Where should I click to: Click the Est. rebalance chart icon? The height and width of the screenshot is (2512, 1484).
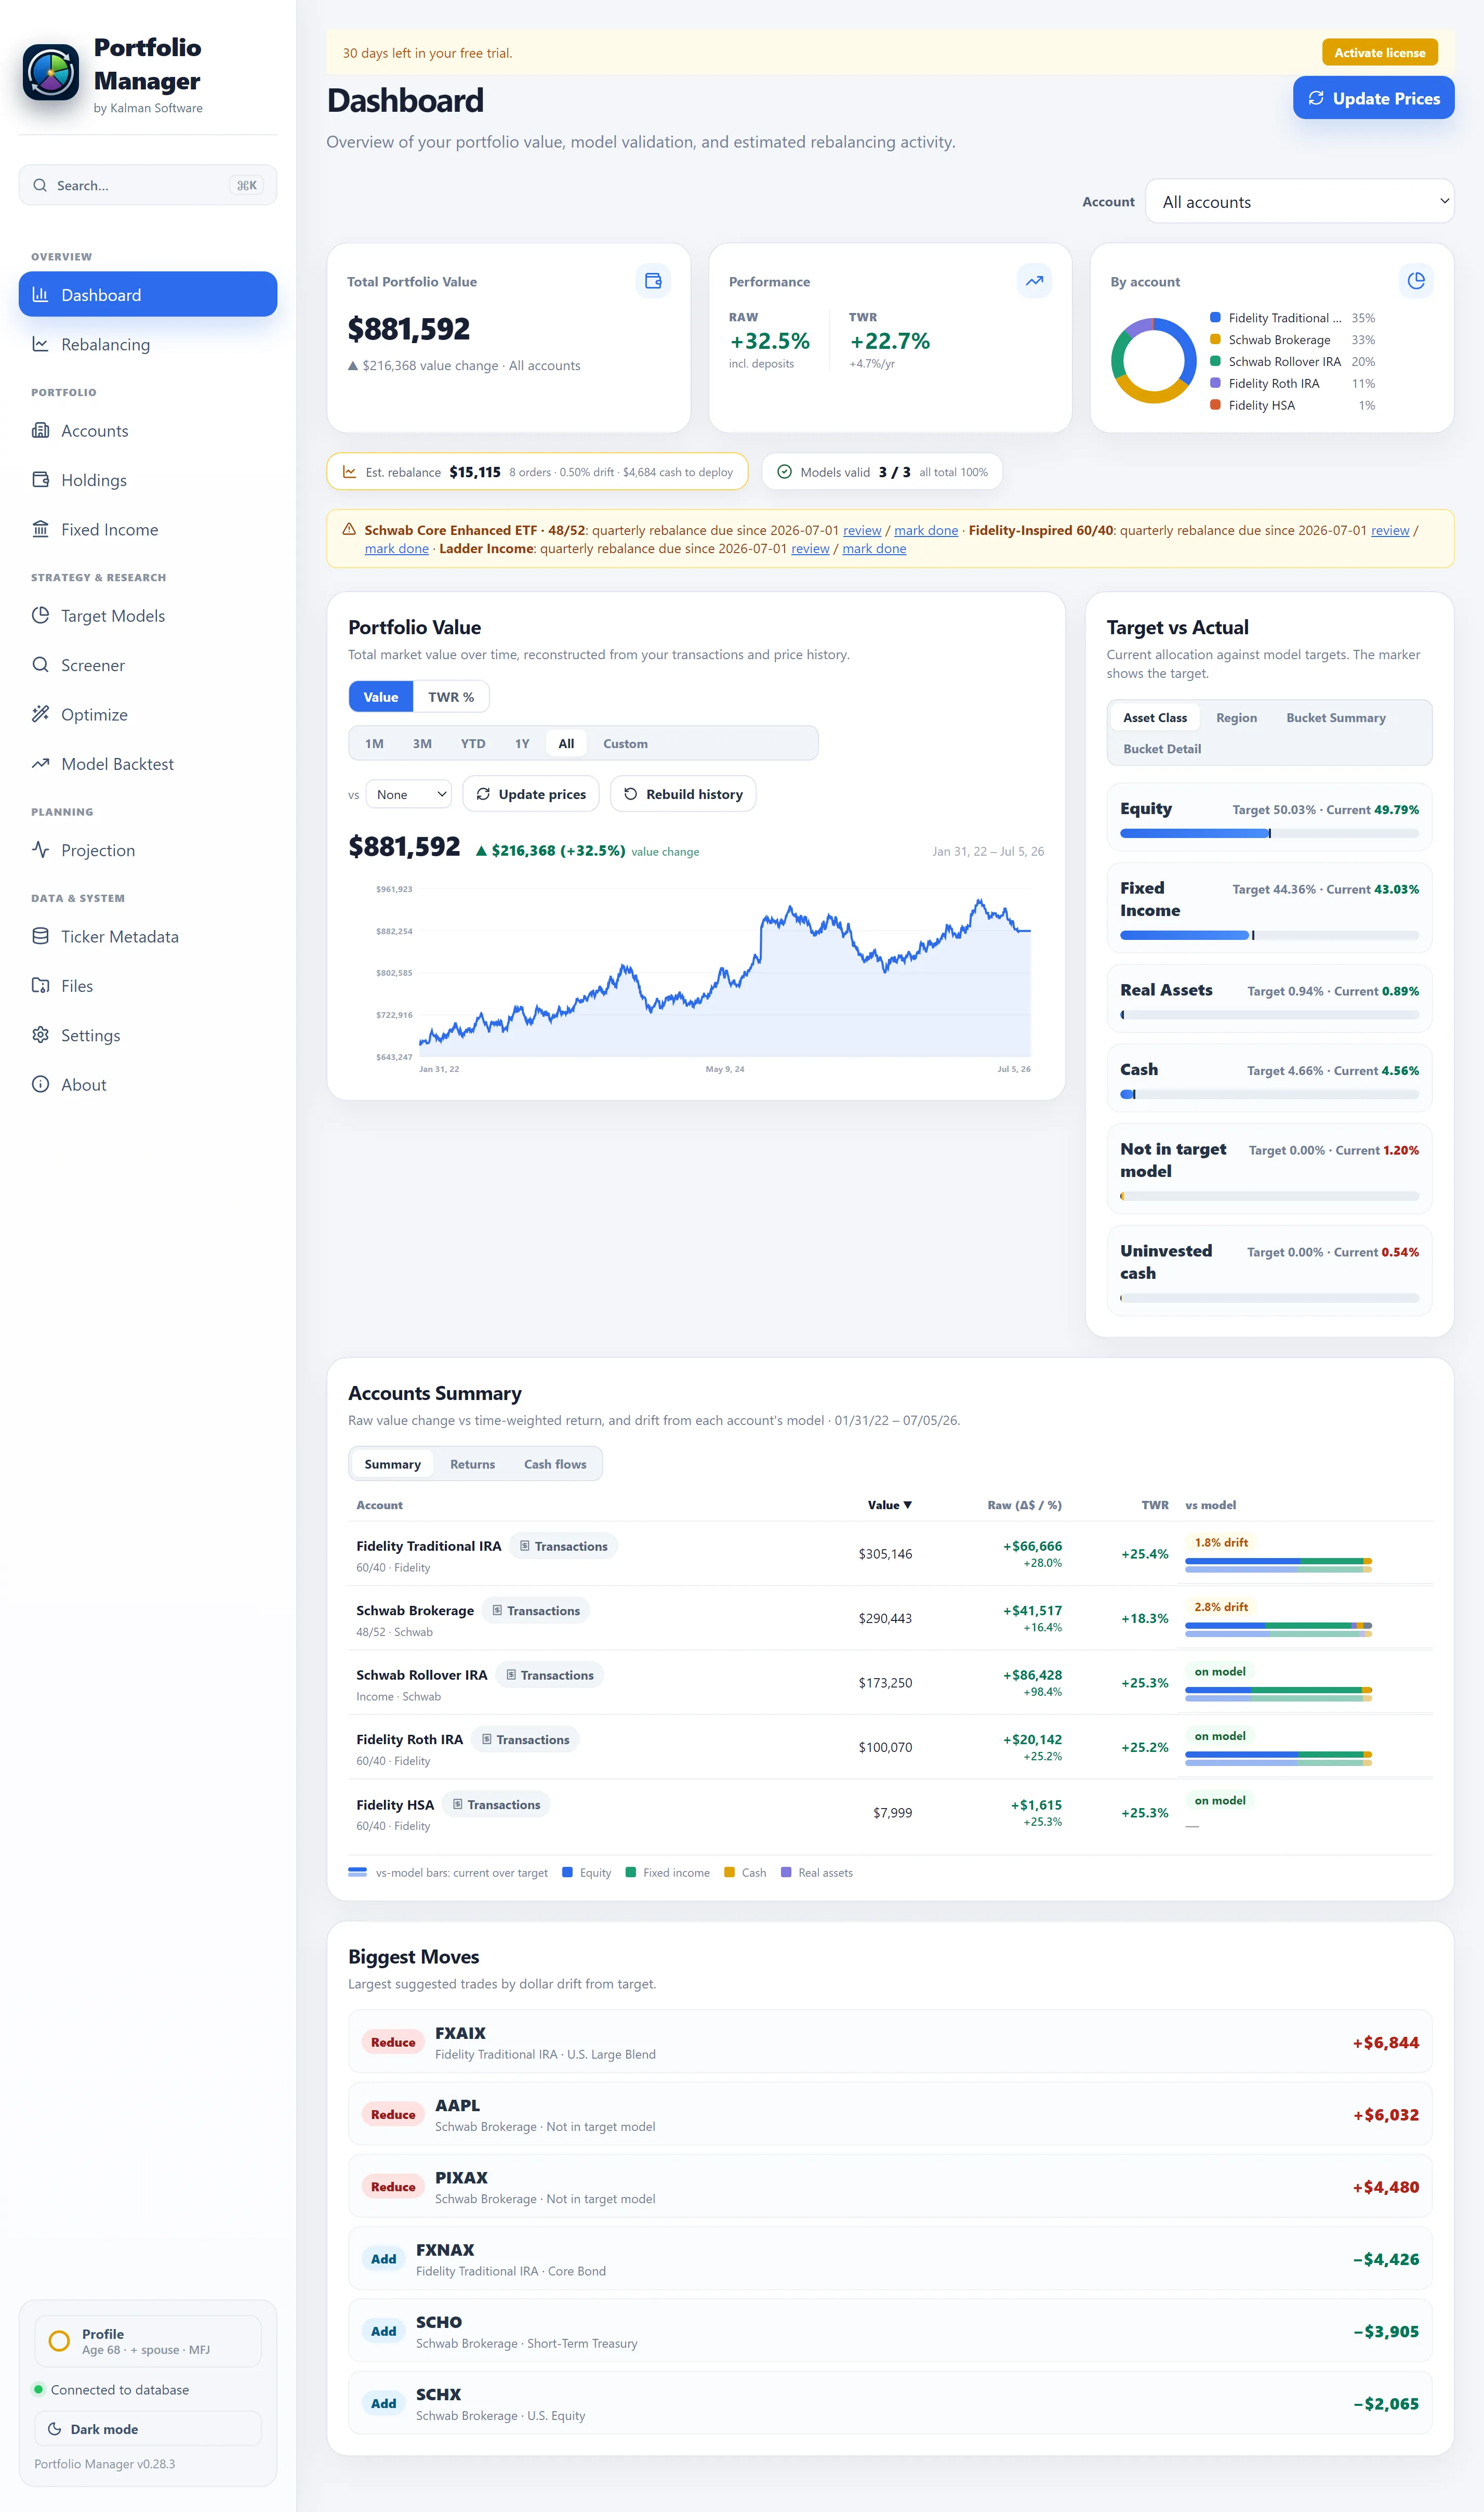tap(350, 472)
